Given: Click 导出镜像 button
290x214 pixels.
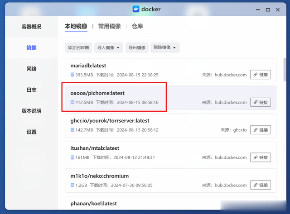Looking at the screenshot, I should [137, 48].
